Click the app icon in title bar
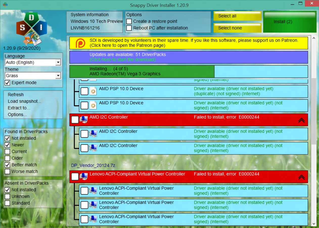The image size is (319, 228). tap(5, 5)
